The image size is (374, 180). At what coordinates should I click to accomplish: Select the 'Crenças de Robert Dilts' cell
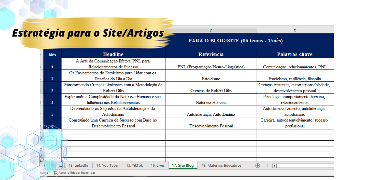pyautogui.click(x=211, y=88)
